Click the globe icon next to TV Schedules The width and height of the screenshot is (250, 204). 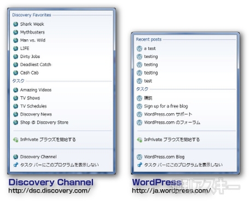click(16, 106)
